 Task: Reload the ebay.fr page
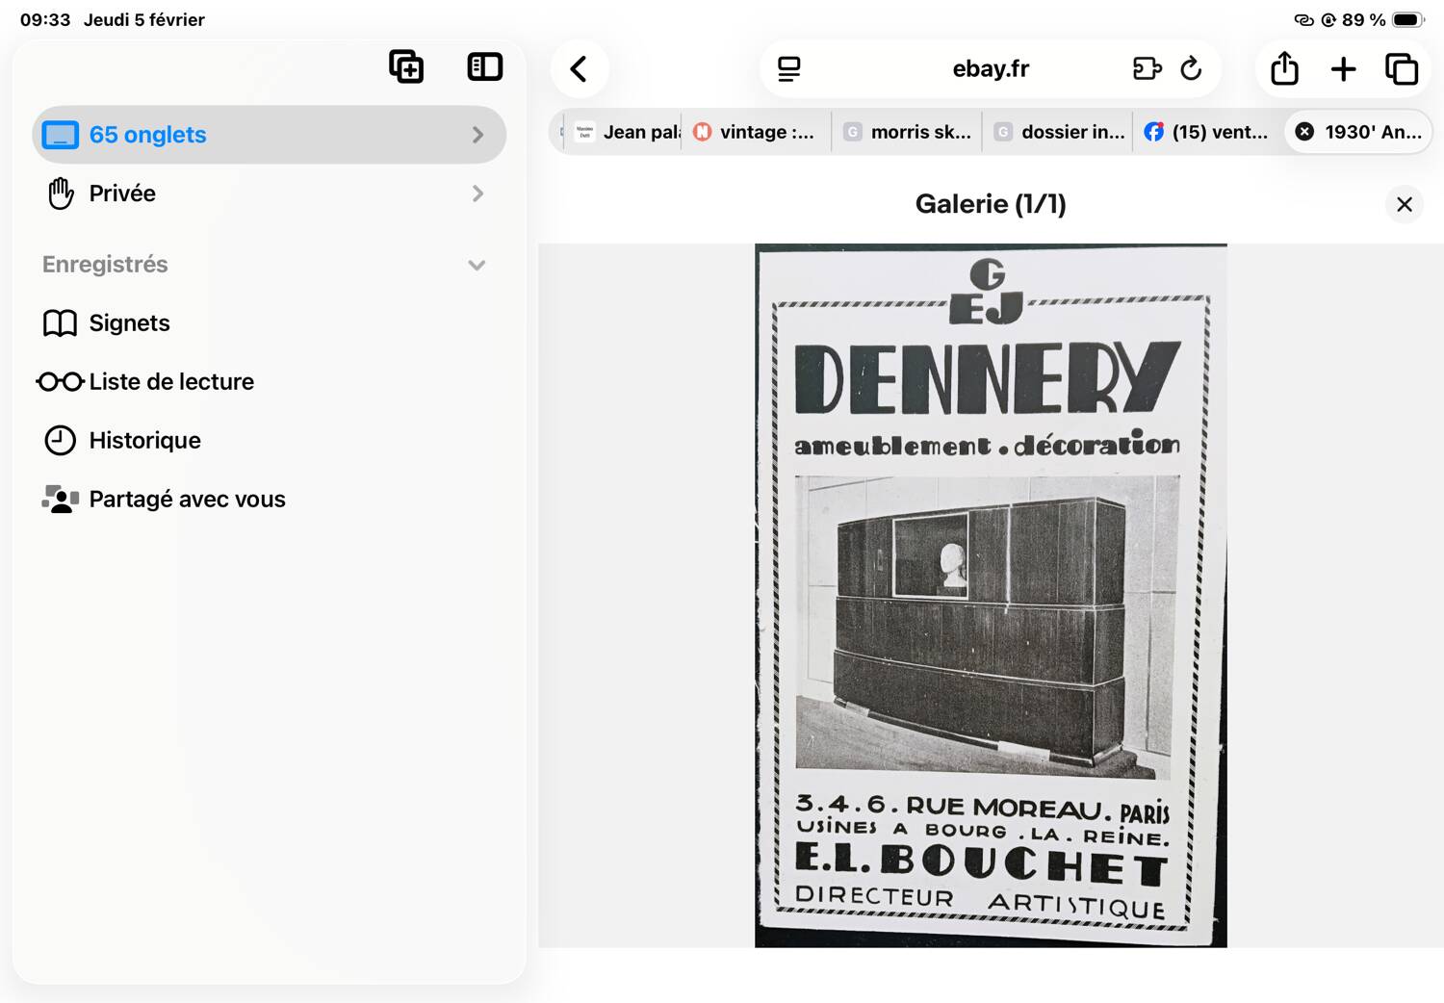click(1191, 69)
